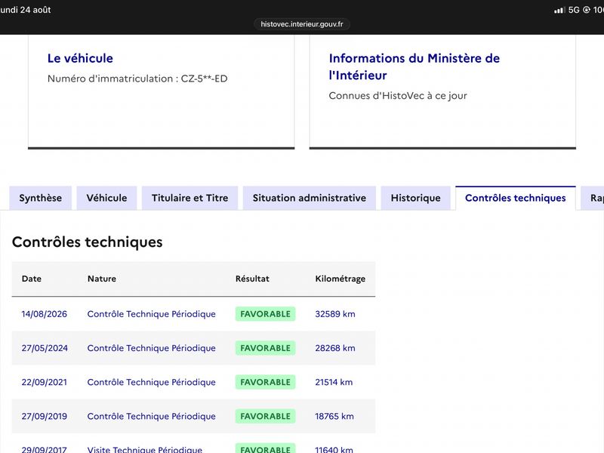Click the Informations du Ministère de l'Intérieur heading
This screenshot has height=453, width=604.
[x=414, y=66]
